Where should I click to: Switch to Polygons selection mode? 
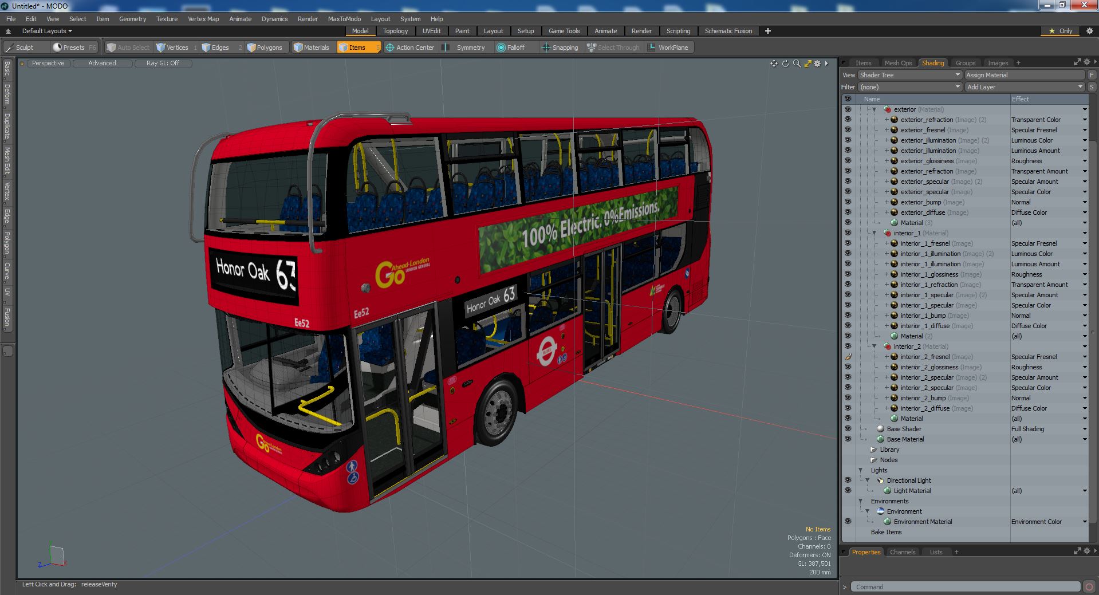(265, 48)
